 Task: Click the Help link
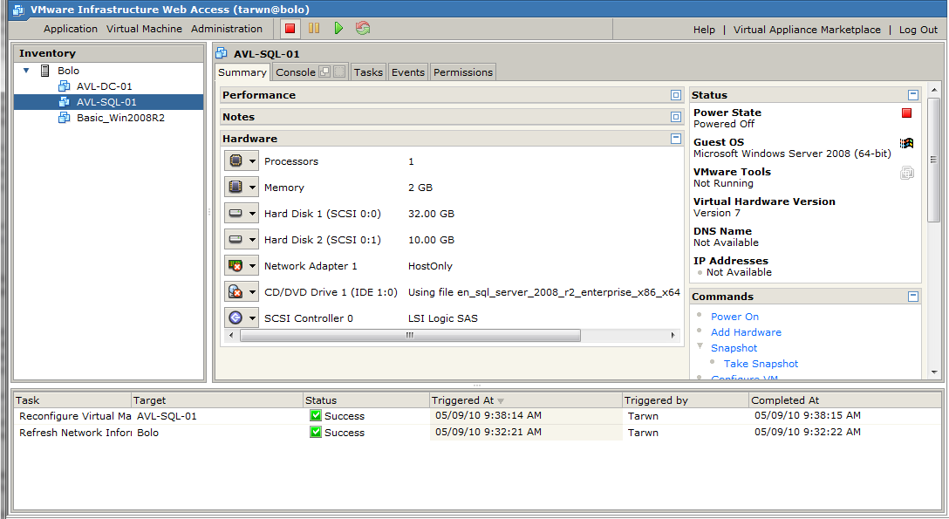point(704,30)
